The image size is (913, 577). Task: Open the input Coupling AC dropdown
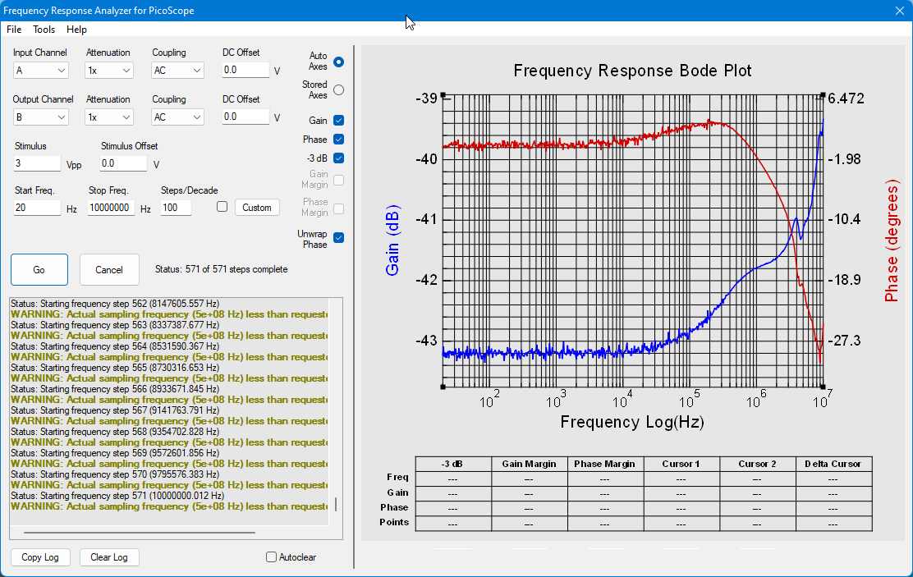[x=177, y=71]
